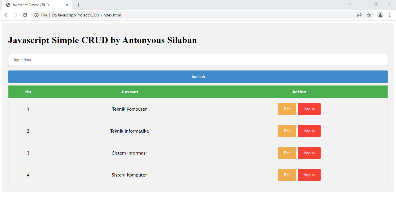Viewport: 396px width, 210px height.
Task: Click the tab list dropdown chevron
Action: click(x=349, y=4)
